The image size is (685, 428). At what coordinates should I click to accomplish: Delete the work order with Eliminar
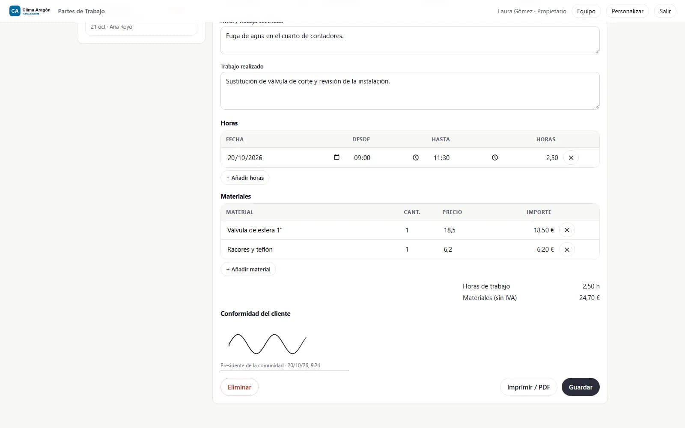(239, 387)
